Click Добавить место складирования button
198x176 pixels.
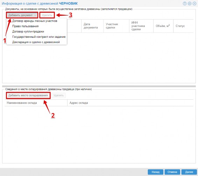pos(28,96)
